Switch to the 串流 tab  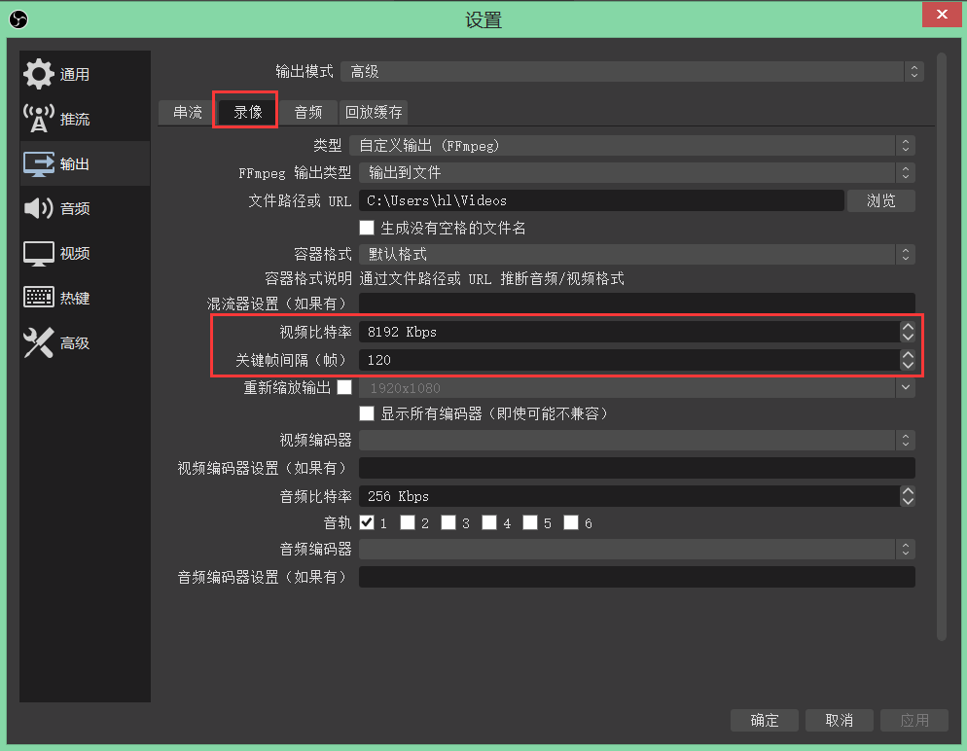[x=188, y=112]
